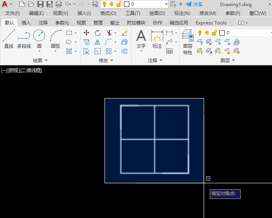Click the Leader annotation icon

[169, 42]
